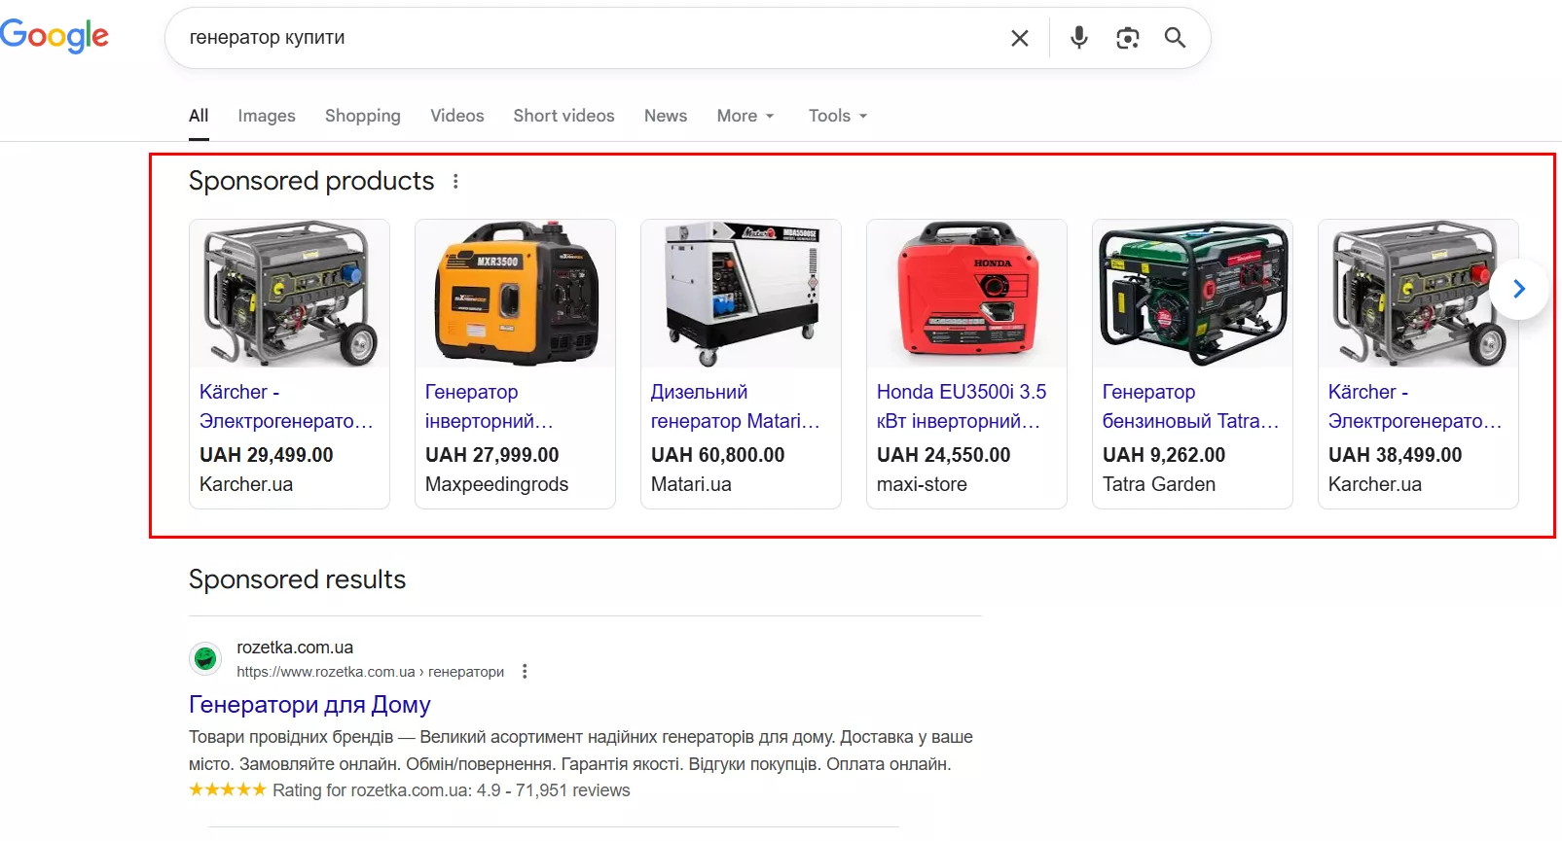The height and width of the screenshot is (841, 1562).
Task: Switch to the News tab
Action: pyautogui.click(x=666, y=116)
